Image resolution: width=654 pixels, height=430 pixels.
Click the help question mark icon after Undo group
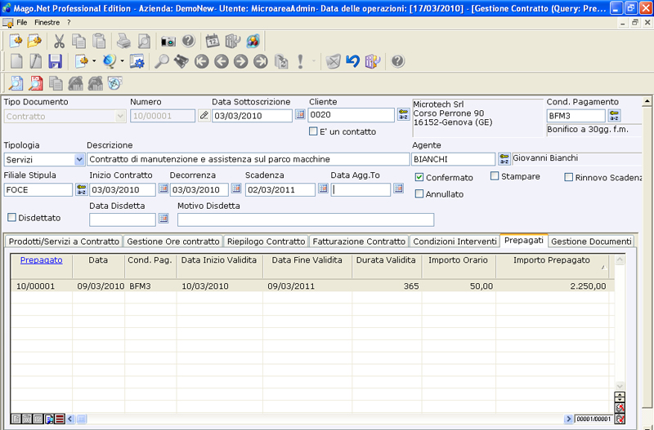(x=397, y=61)
